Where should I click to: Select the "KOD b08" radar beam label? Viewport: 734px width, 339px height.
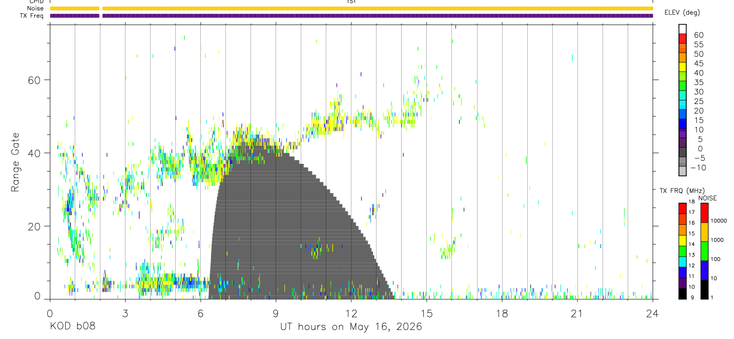[72, 326]
